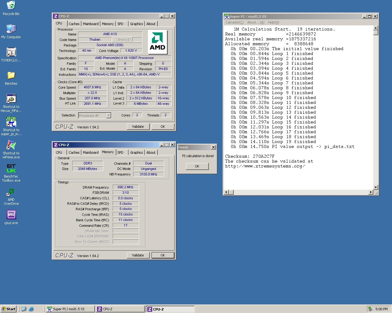The width and height of the screenshot is (392, 313).
Task: Open Memory tab in top CPU-Z window
Action: [108, 24]
